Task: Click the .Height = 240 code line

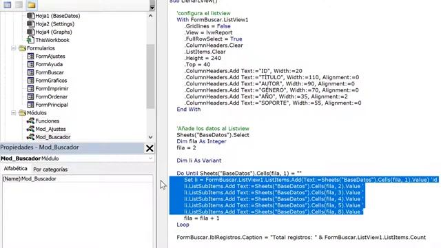Action: pos(203,58)
